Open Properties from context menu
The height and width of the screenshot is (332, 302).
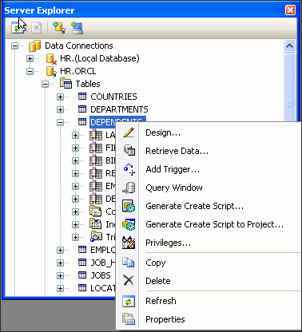(208, 319)
